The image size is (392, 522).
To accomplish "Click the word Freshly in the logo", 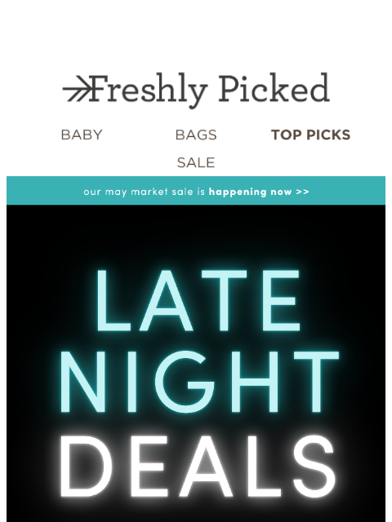I will click(149, 91).
